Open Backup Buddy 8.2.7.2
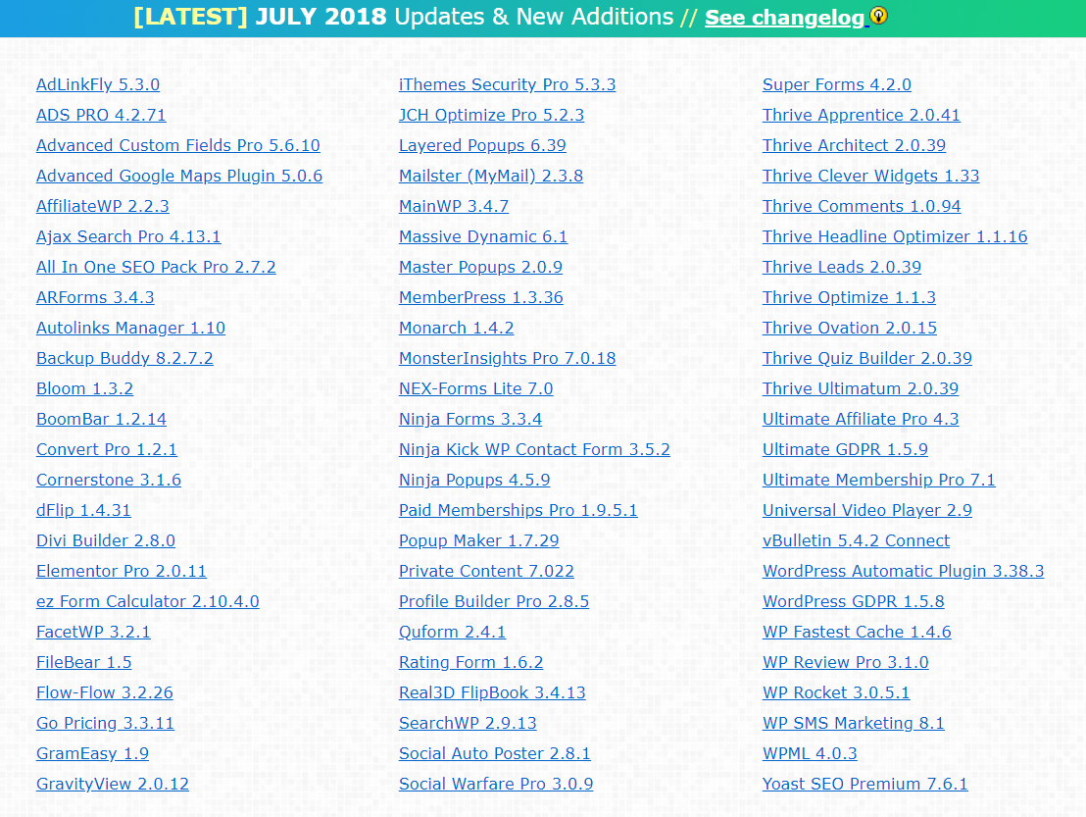 (124, 358)
